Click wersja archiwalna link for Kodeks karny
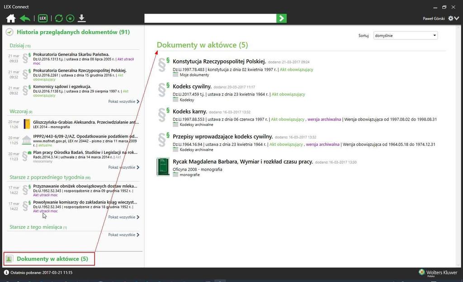 tap(324, 119)
